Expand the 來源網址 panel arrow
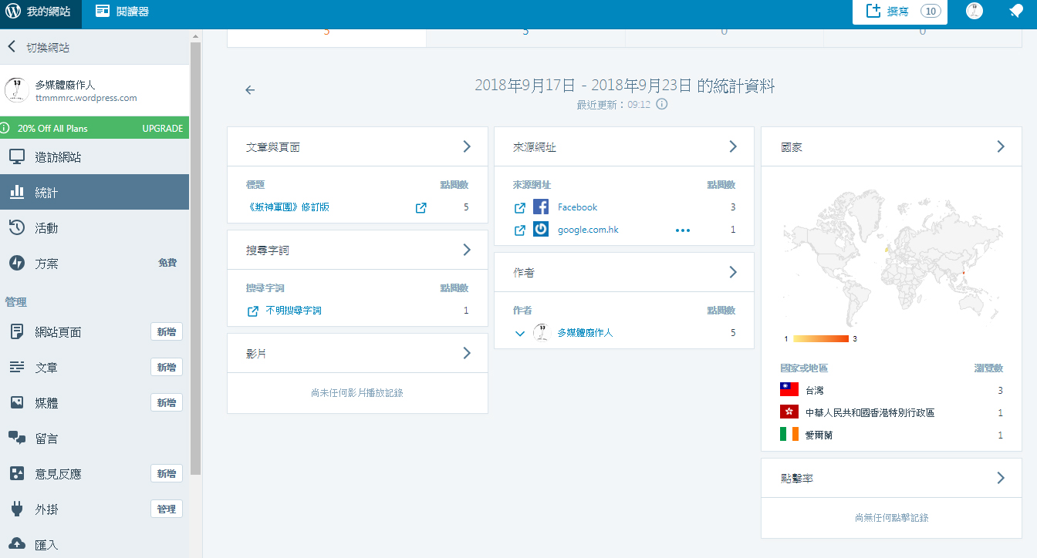 (x=733, y=146)
